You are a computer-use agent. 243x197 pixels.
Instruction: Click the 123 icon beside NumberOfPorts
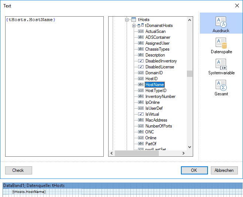(x=141, y=126)
